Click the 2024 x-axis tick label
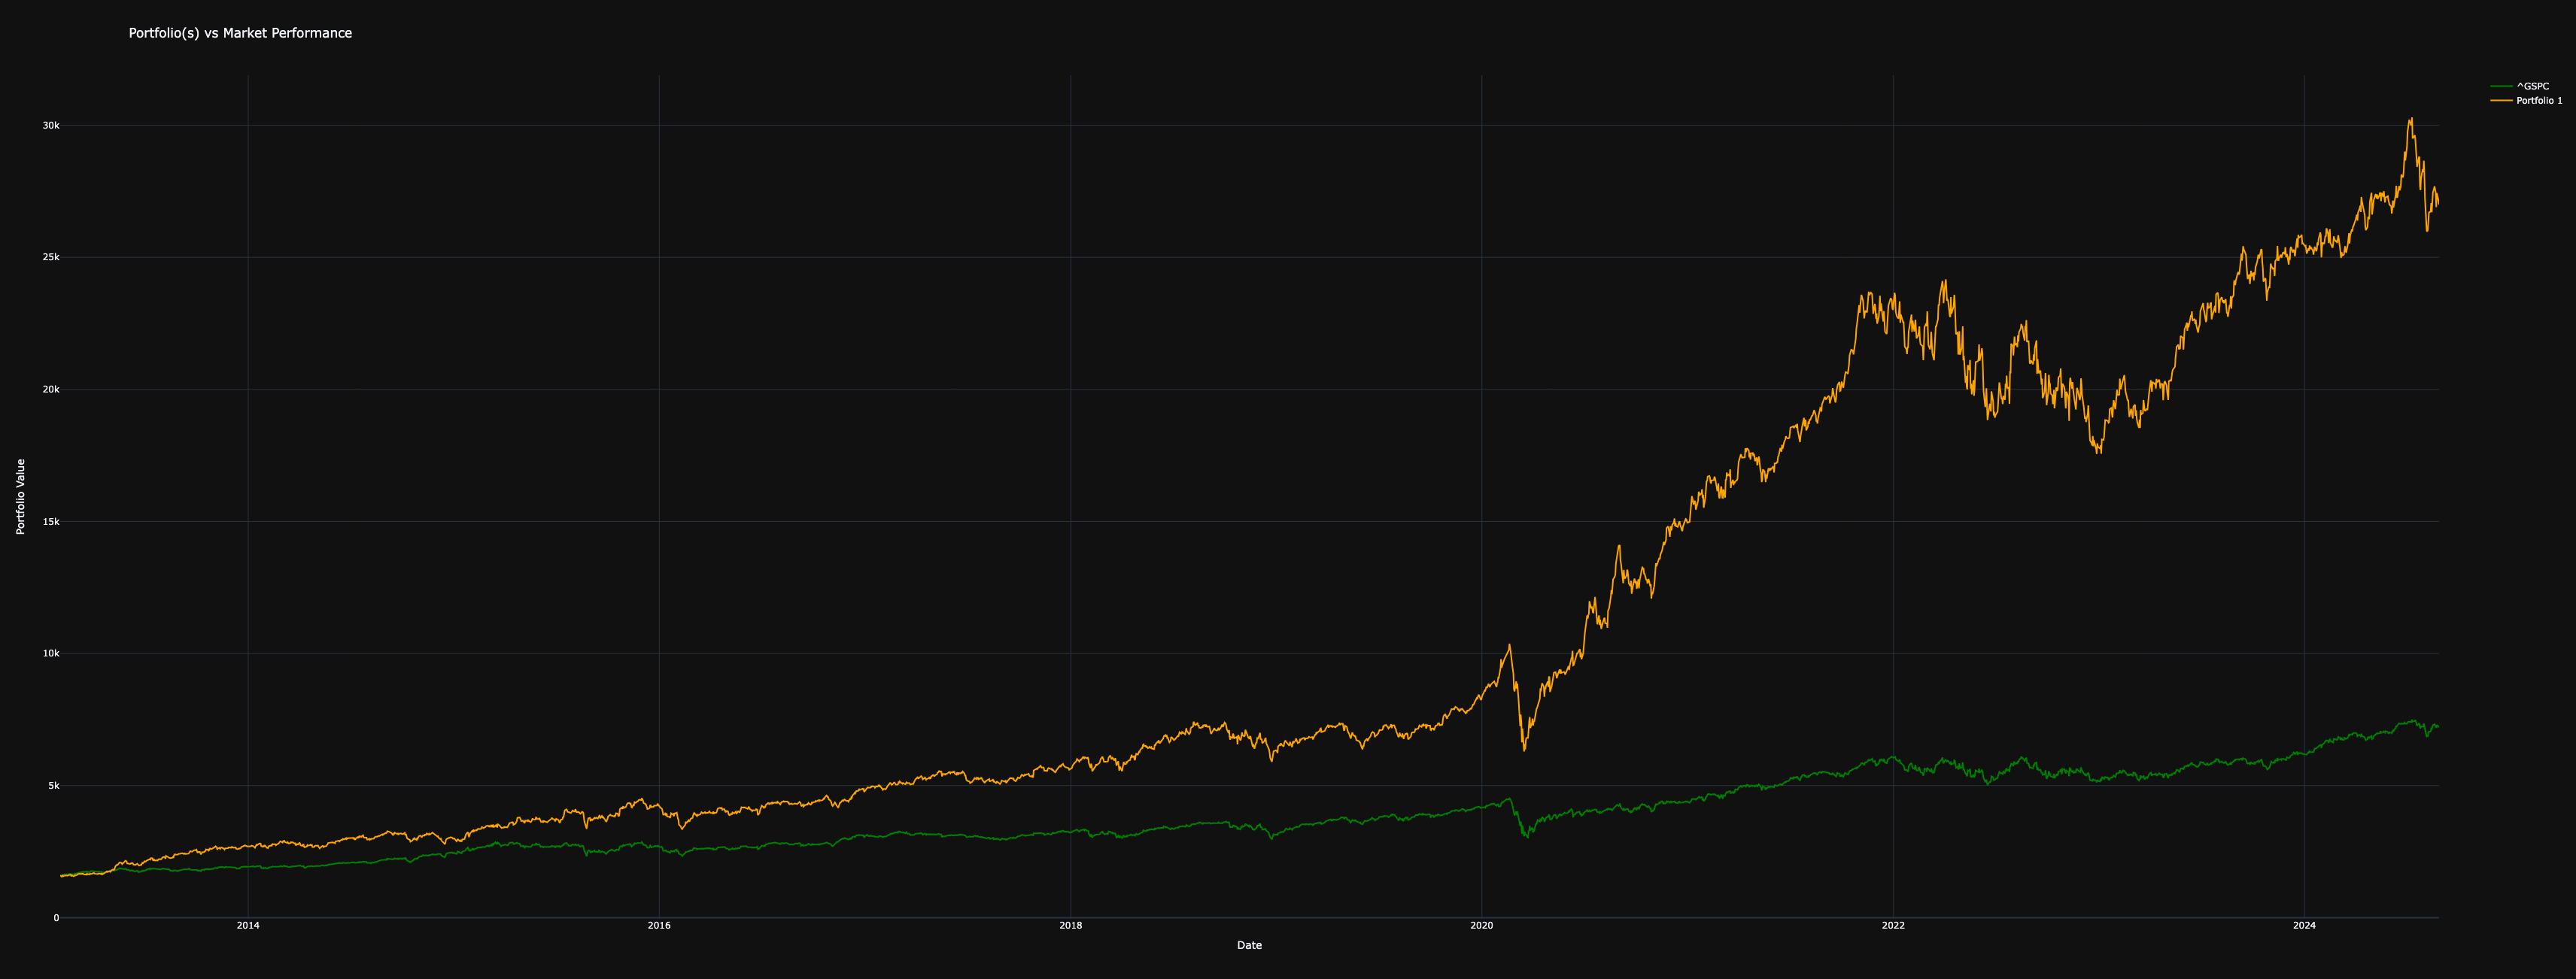 click(2304, 926)
